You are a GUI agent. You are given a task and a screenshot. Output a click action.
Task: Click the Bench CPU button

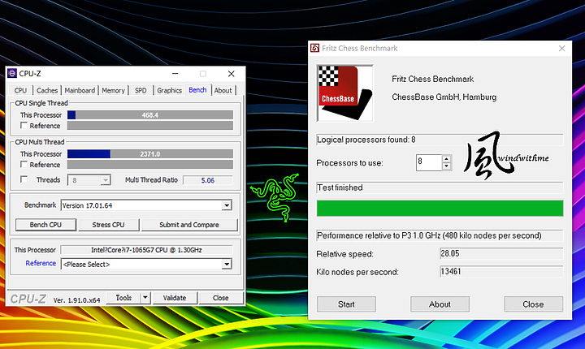45,225
